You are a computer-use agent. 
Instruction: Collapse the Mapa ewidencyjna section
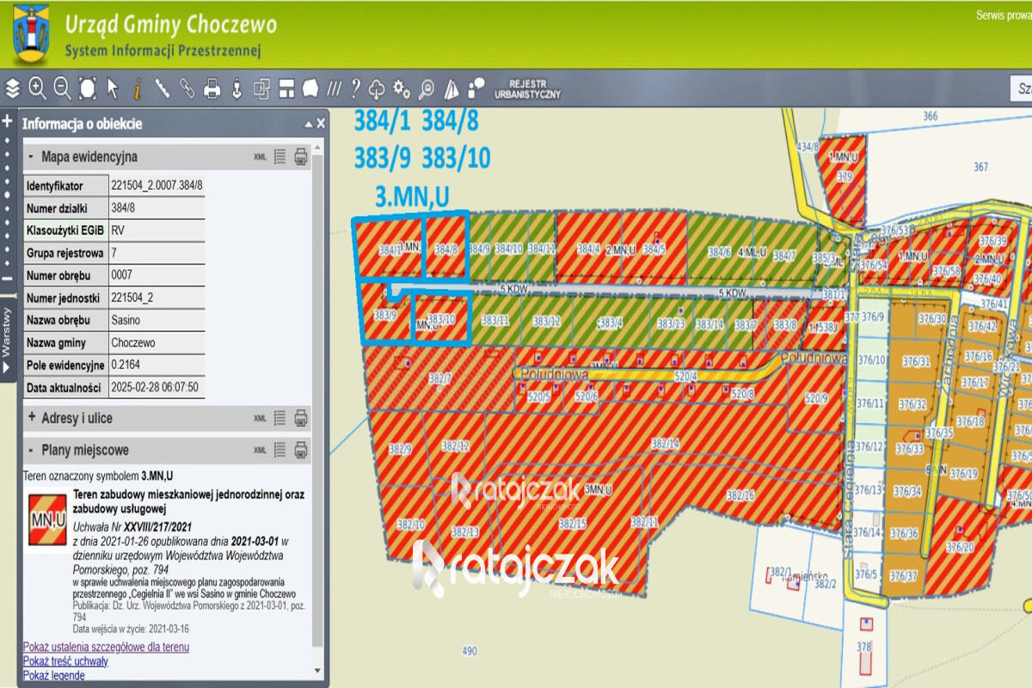point(32,157)
